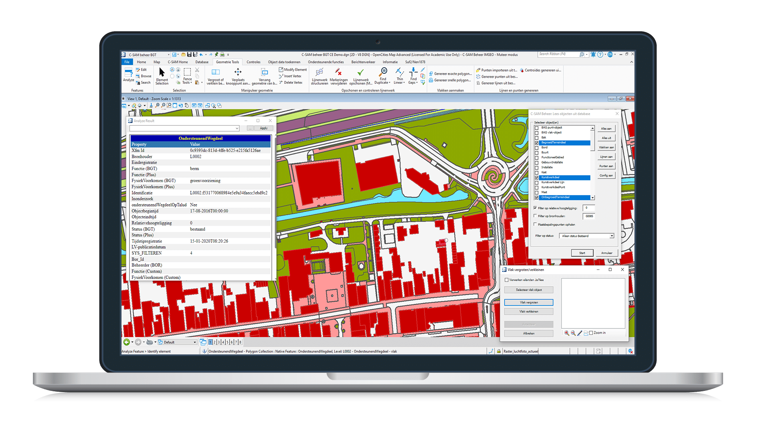
Task: Click zoom-in magnifier in view toolbar
Action: coord(157,105)
